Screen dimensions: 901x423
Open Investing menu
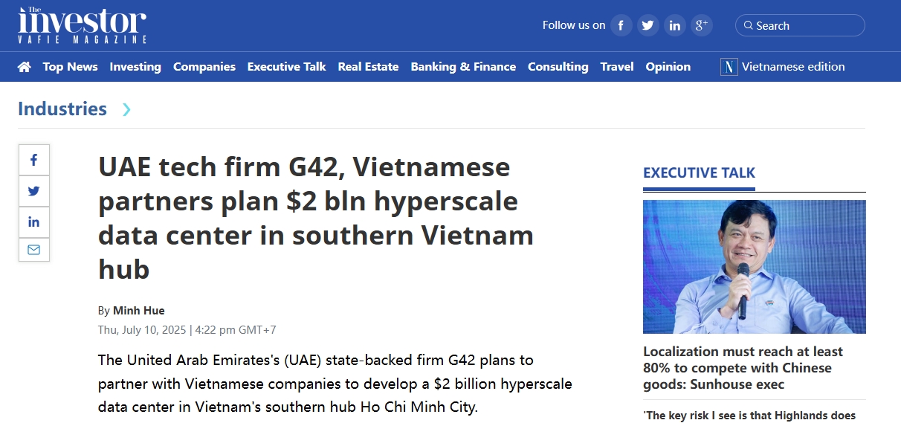click(135, 67)
